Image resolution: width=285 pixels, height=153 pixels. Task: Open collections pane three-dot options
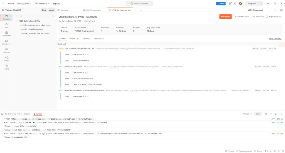click(x=53, y=16)
